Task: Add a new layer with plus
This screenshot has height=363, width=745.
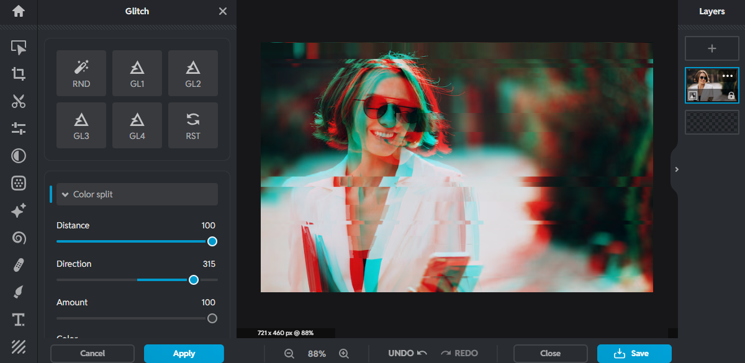Action: (712, 48)
